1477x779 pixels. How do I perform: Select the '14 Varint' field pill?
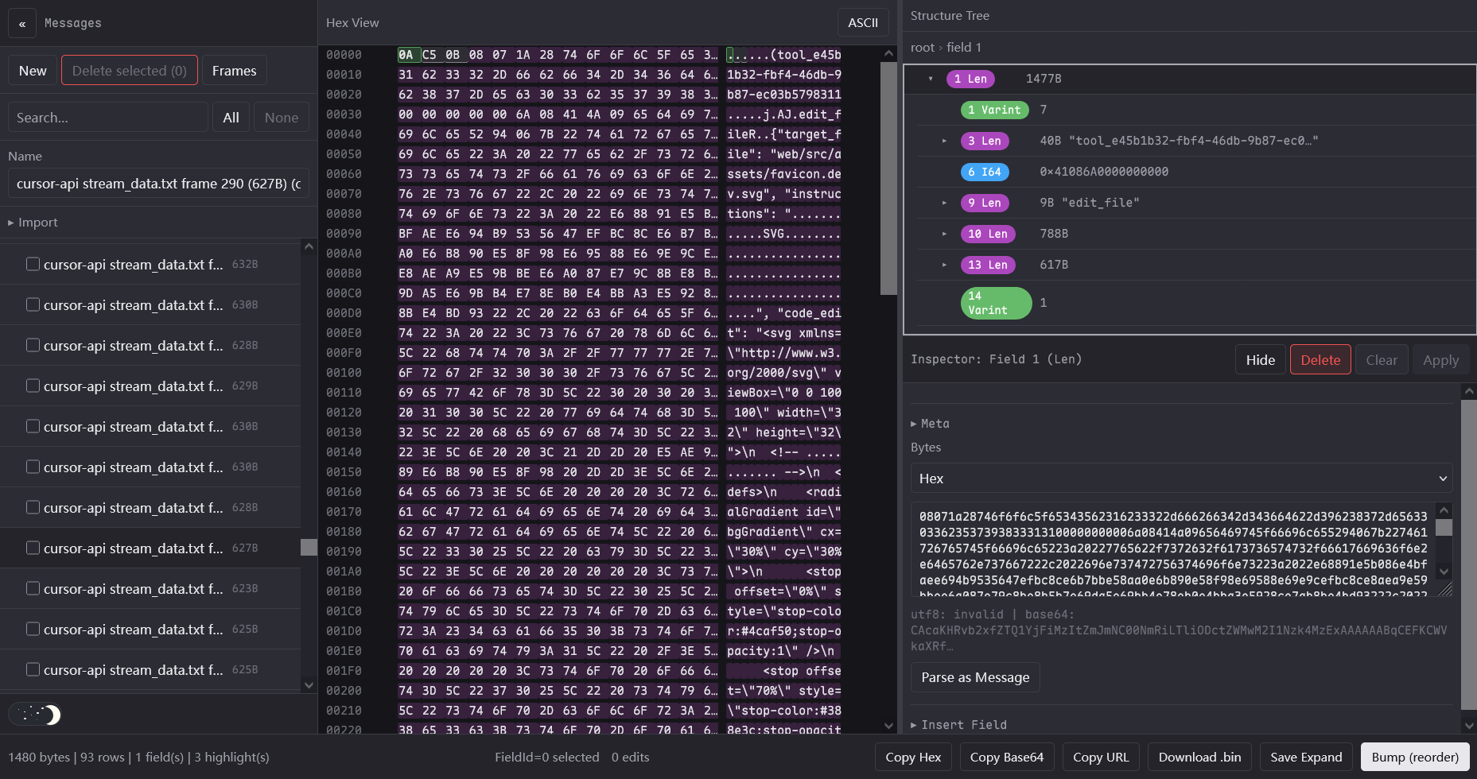997,303
